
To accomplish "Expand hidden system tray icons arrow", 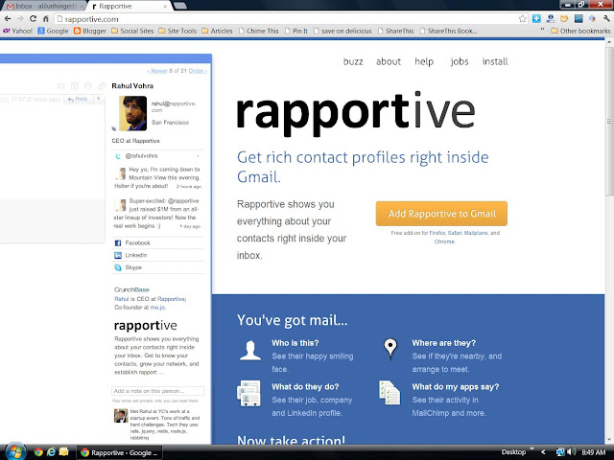I will [x=543, y=452].
